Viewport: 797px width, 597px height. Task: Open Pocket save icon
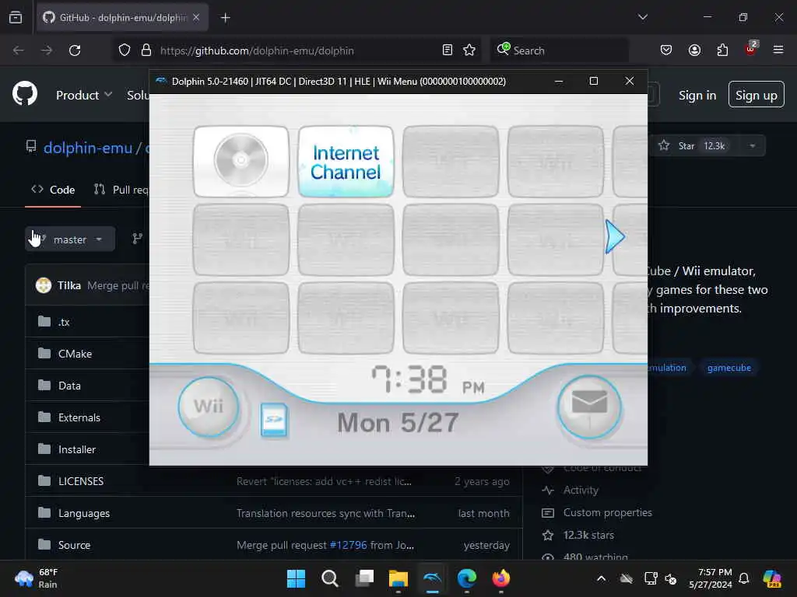click(x=666, y=51)
